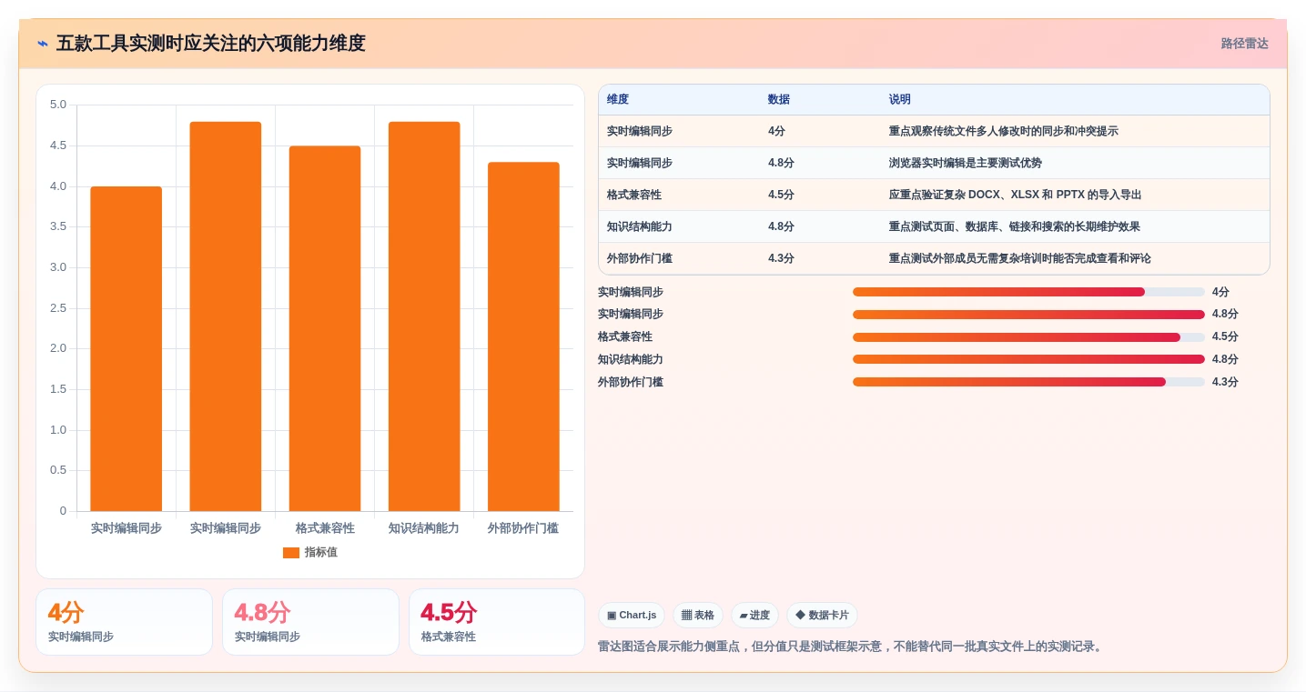Click 4.5分 value beside the progress bar
This screenshot has width=1306, height=692.
click(1225, 337)
